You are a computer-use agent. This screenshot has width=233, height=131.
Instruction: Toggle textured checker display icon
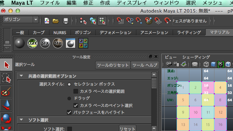tap(221, 64)
